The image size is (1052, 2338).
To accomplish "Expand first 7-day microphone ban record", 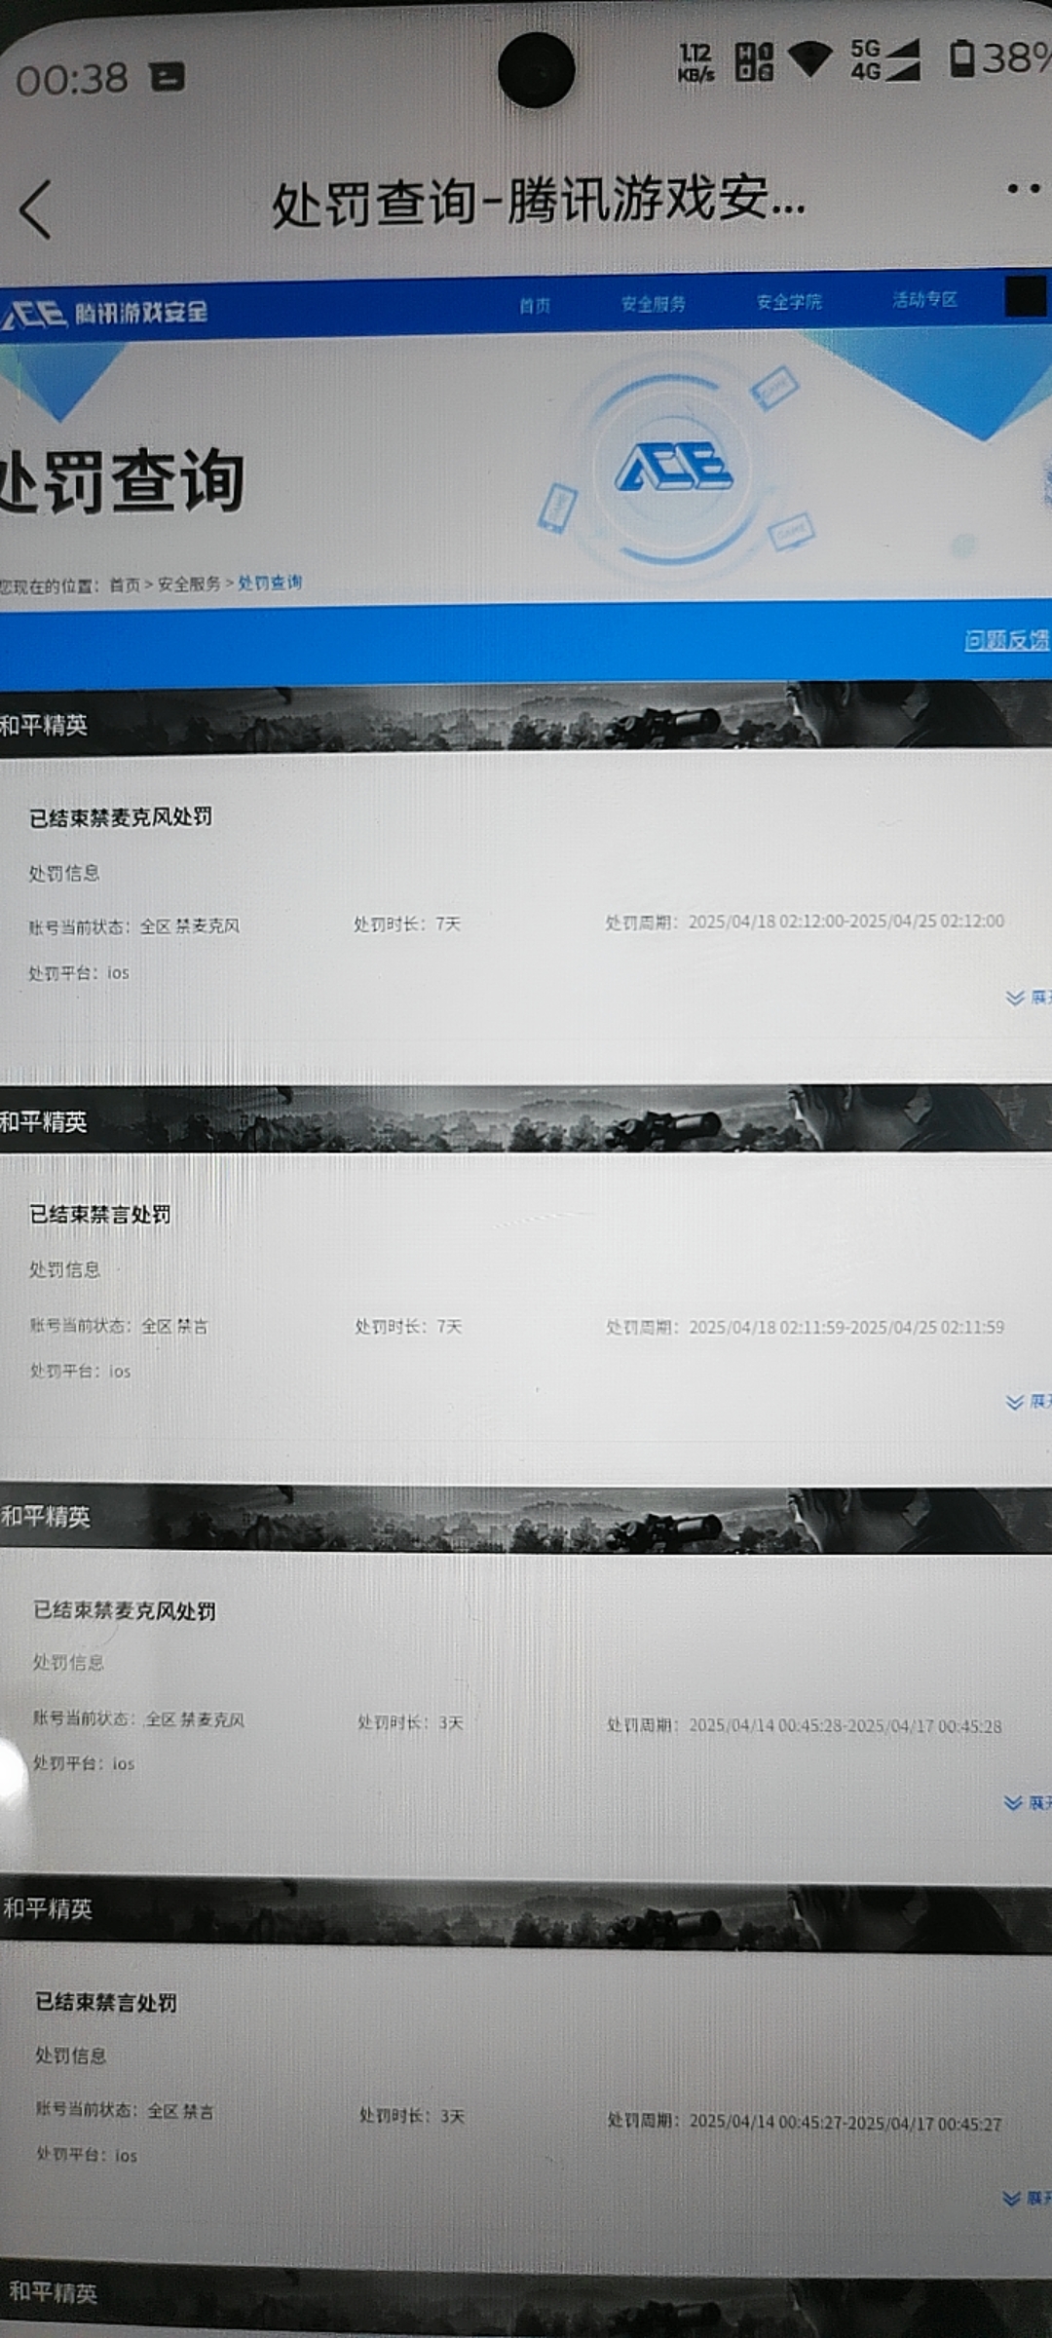I will coord(1027,998).
